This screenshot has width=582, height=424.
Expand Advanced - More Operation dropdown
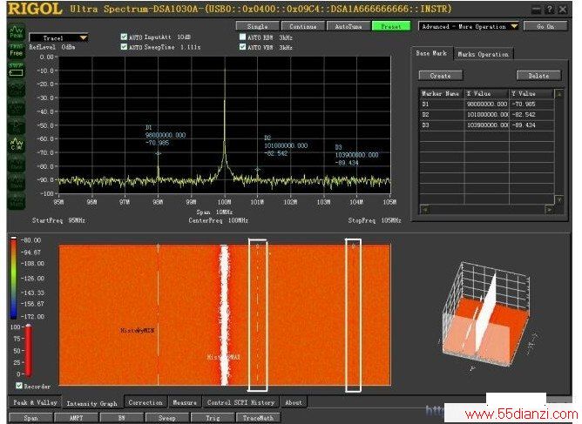469,26
